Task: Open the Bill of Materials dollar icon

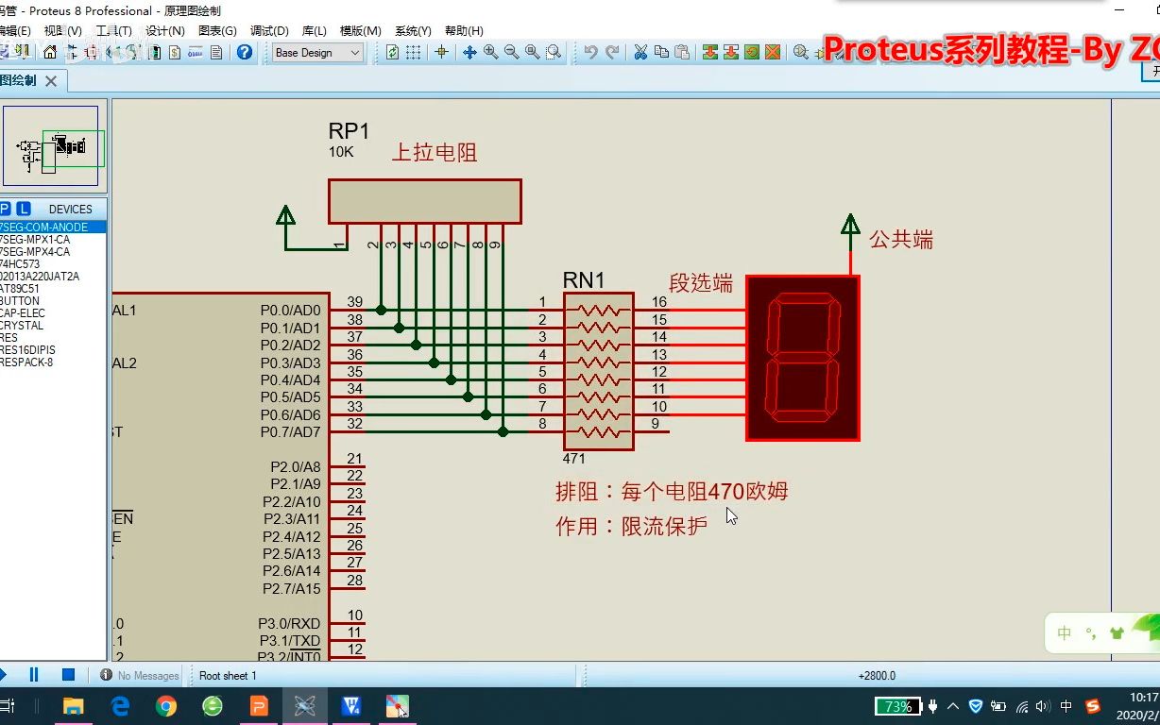Action: coord(176,53)
